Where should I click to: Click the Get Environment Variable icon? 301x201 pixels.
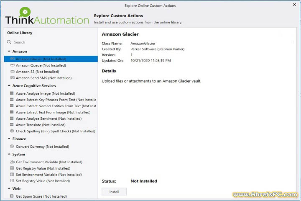(12, 162)
